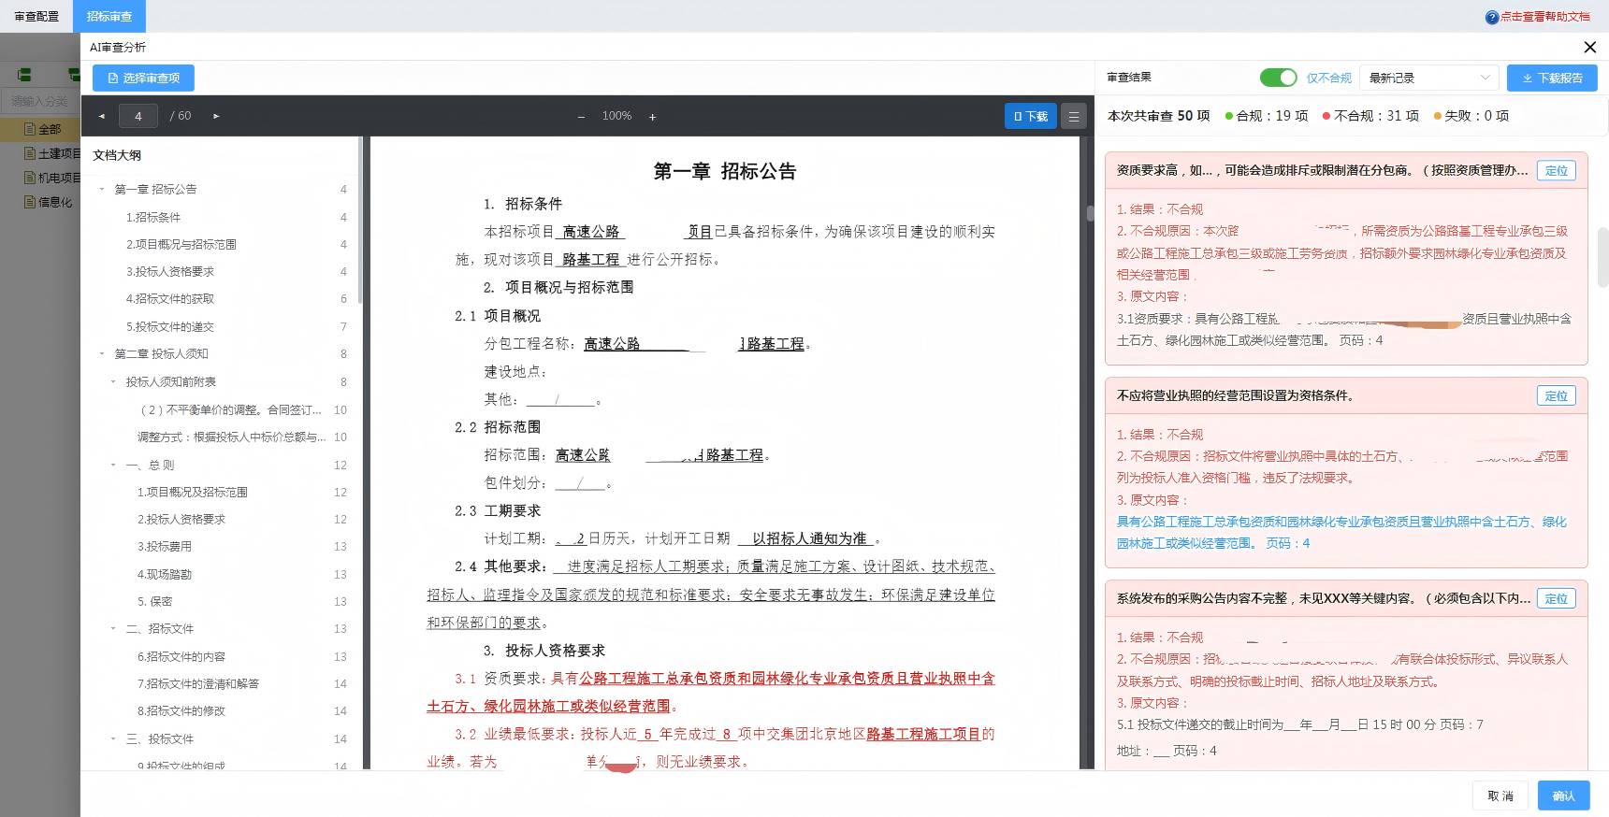1609x817 pixels.
Task: Click the 失败：0 项 status count
Action: click(1471, 116)
